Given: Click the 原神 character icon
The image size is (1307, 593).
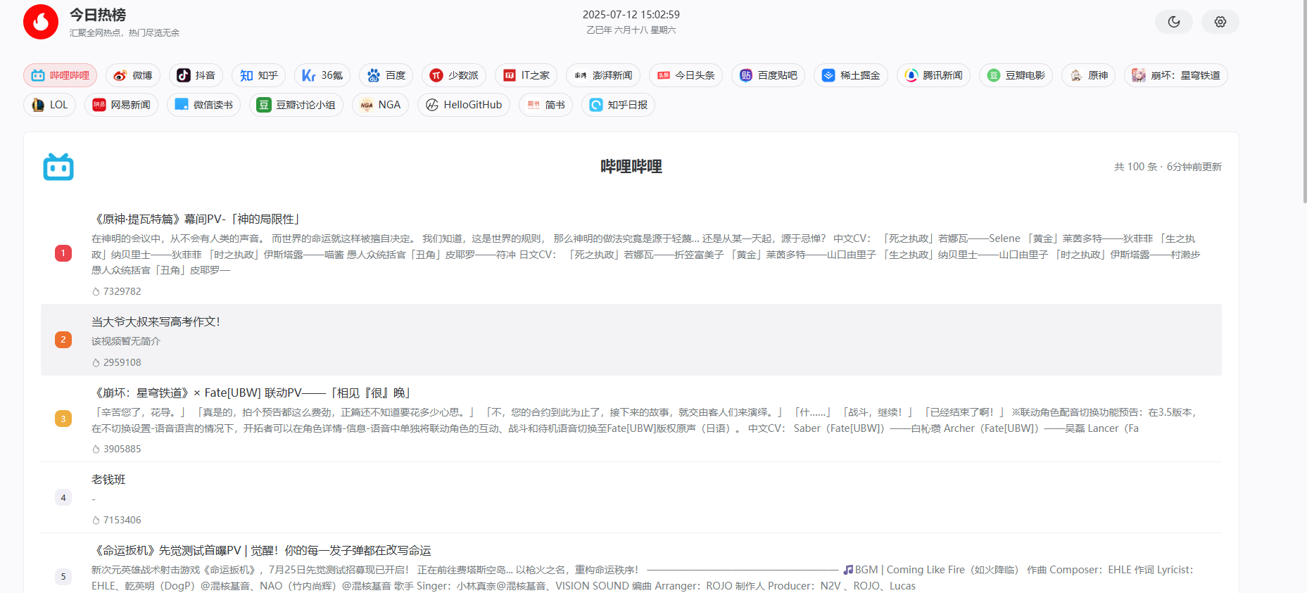Looking at the screenshot, I should (1076, 75).
